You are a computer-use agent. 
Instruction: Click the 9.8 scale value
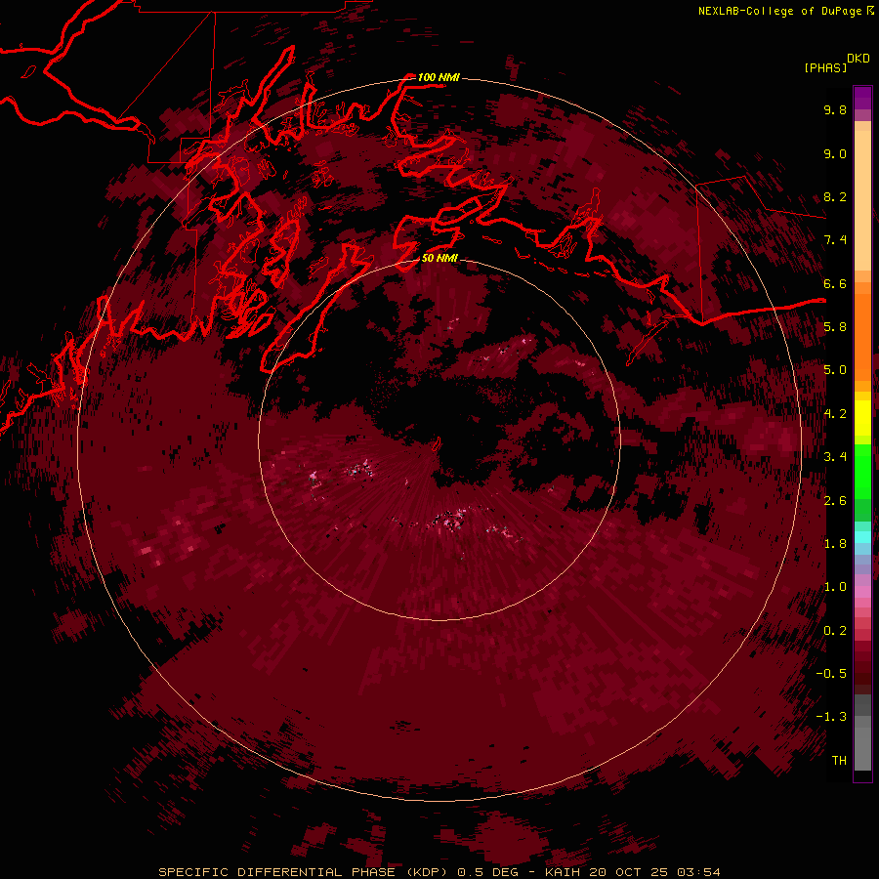pyautogui.click(x=835, y=109)
